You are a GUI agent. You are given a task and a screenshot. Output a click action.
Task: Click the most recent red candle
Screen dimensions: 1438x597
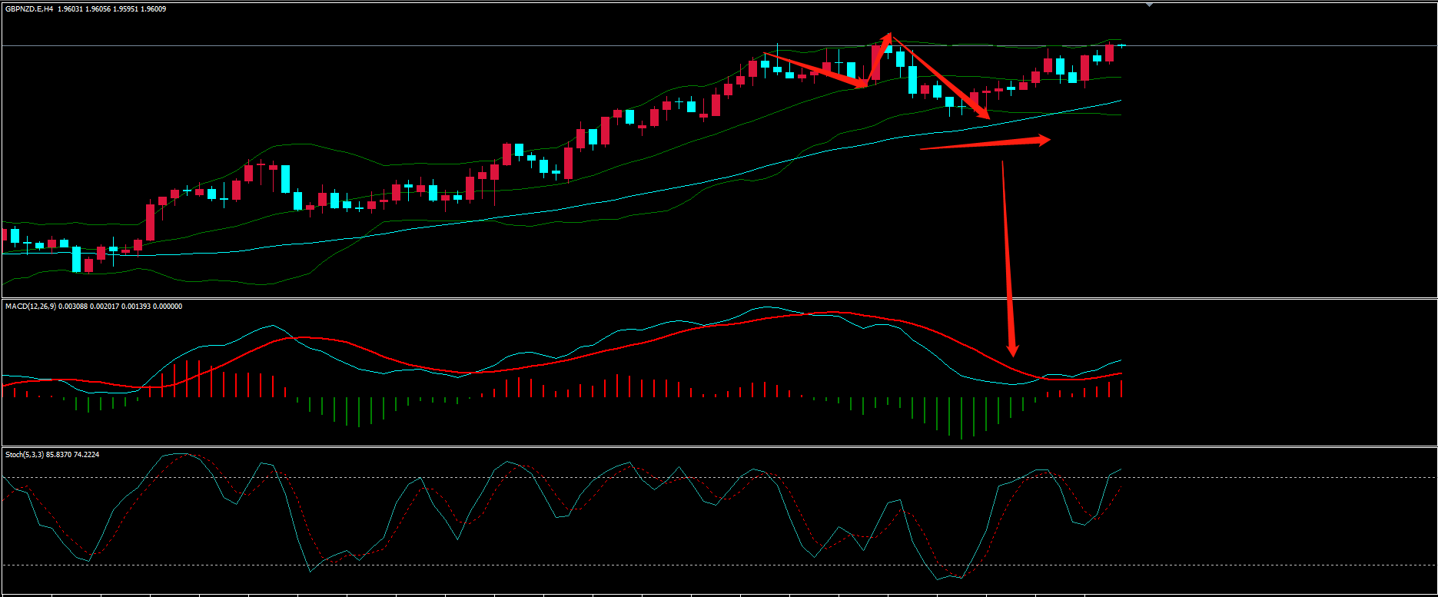tap(1109, 53)
